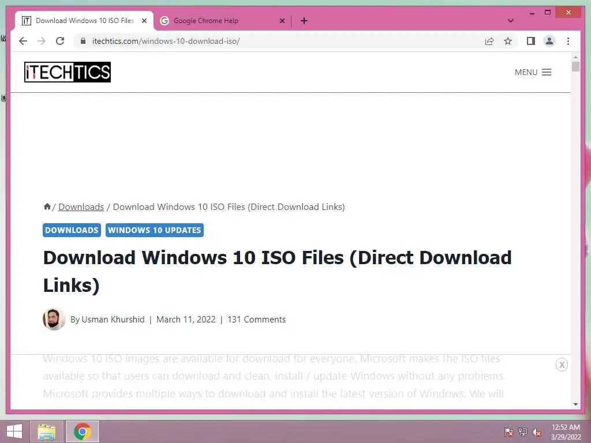
Task: Switch to the Google Chrome Help tab
Action: (x=221, y=21)
